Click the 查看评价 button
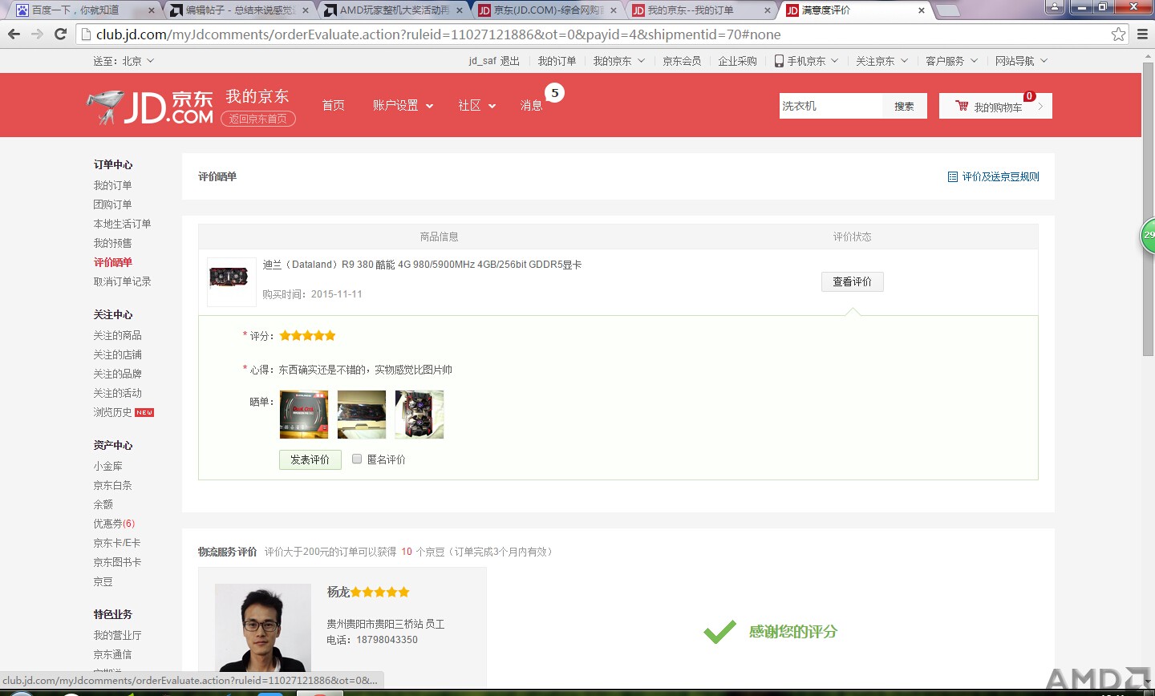This screenshot has height=696, width=1155. [x=852, y=281]
